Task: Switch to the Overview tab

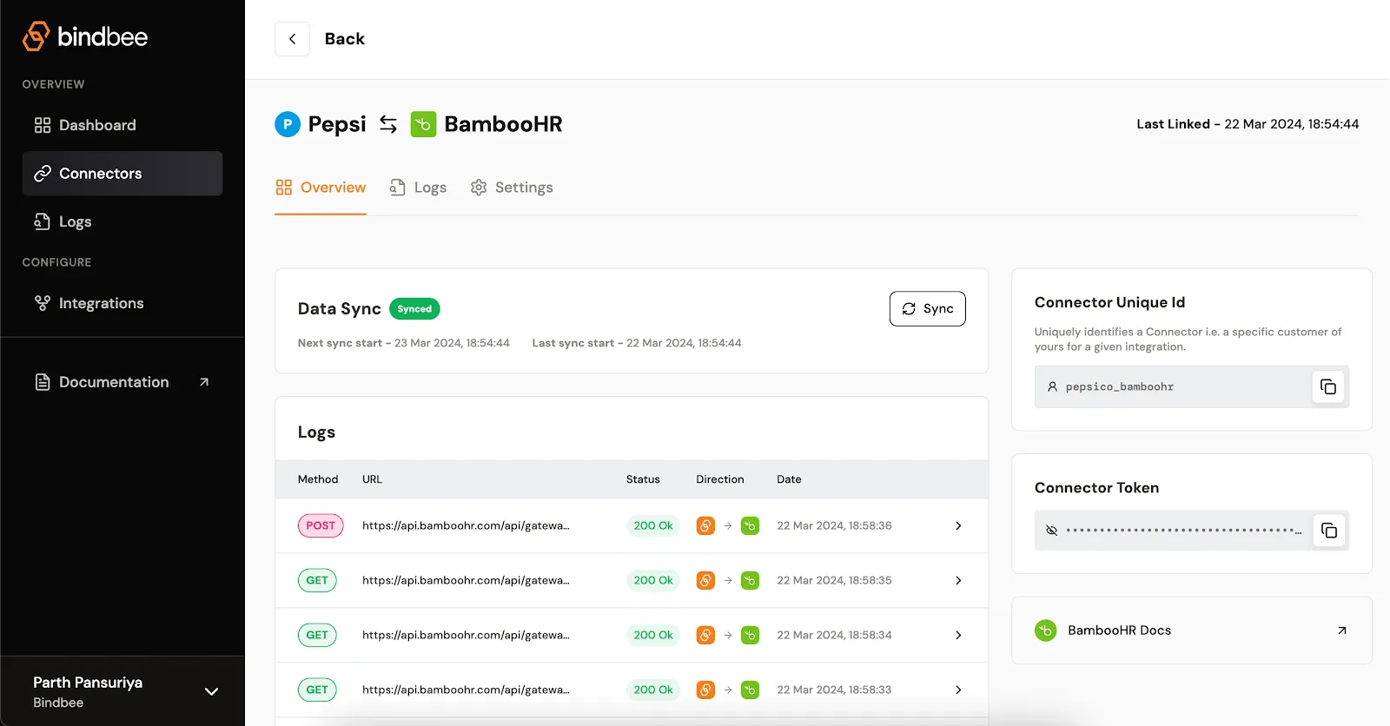Action: [x=321, y=188]
